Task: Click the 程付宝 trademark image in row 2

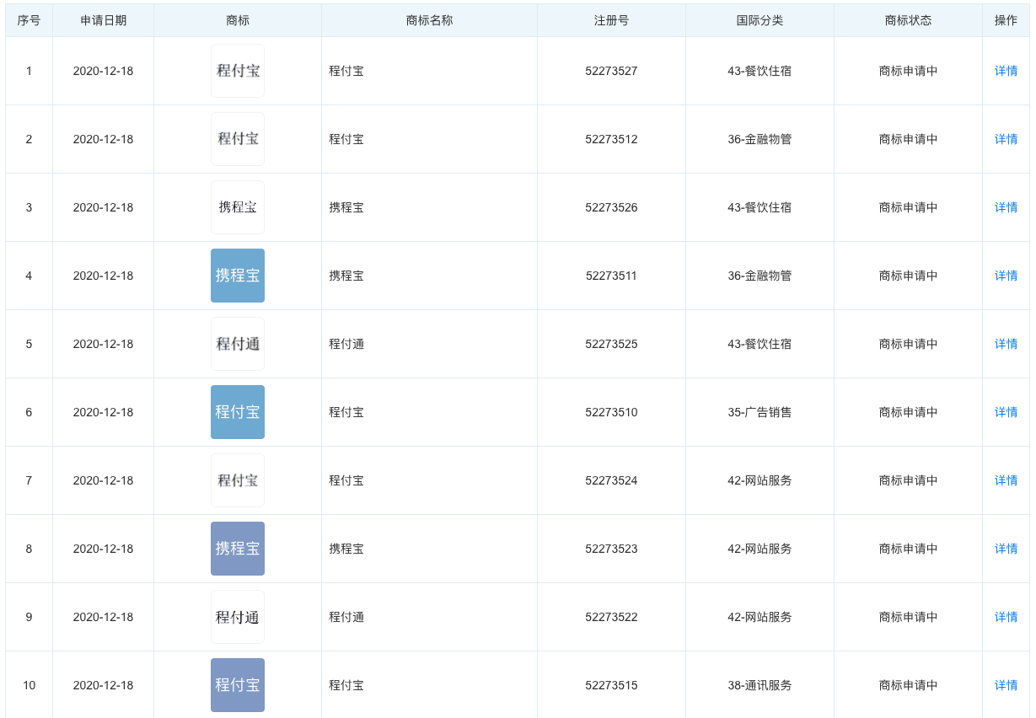Action: point(238,139)
